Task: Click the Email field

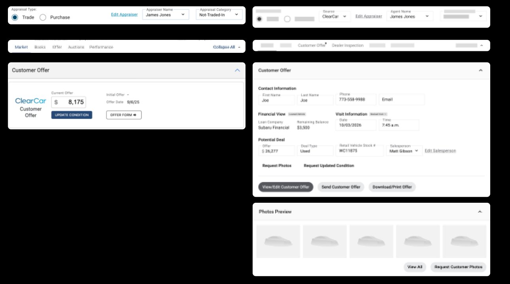Action: coord(402,99)
